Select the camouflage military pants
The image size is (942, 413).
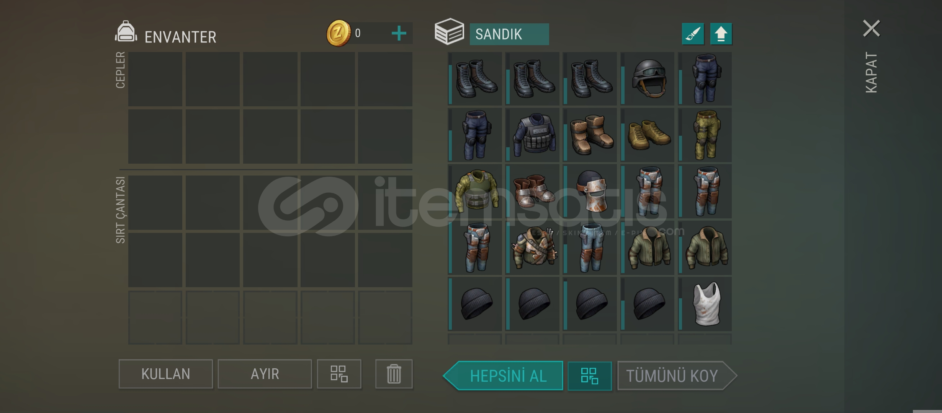(x=705, y=135)
